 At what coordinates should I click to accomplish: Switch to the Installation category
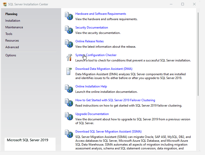pos(13,21)
